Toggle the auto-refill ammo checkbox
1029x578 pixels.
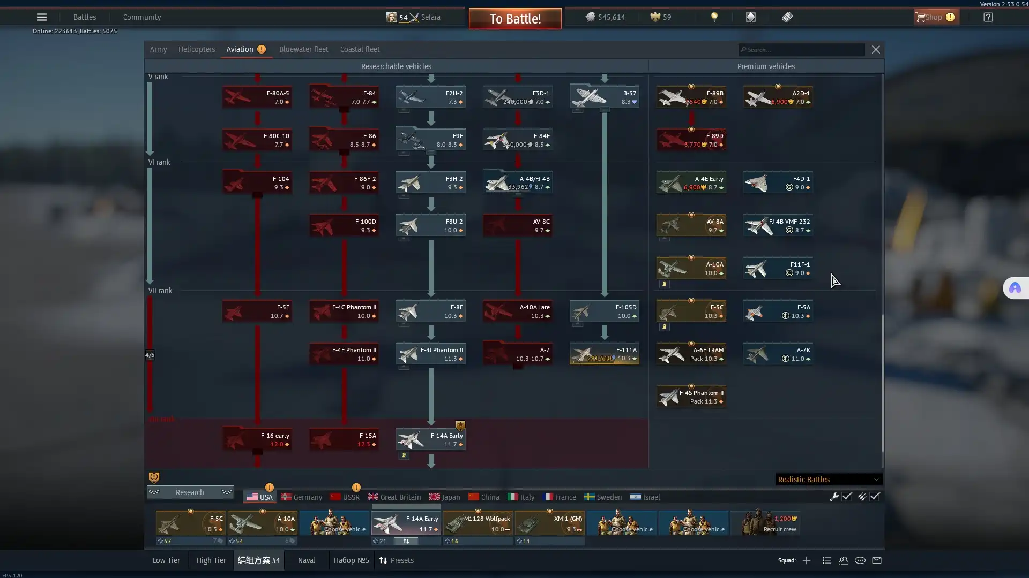coord(875,497)
